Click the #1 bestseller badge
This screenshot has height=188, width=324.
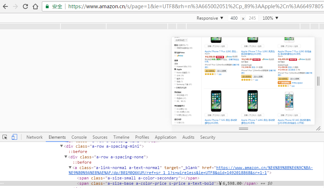pyautogui.click(x=284, y=83)
